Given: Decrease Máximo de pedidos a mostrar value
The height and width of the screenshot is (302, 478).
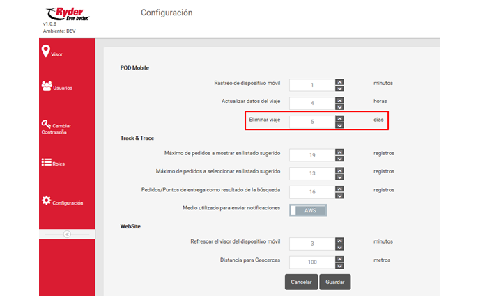Looking at the screenshot, I should pyautogui.click(x=339, y=158).
